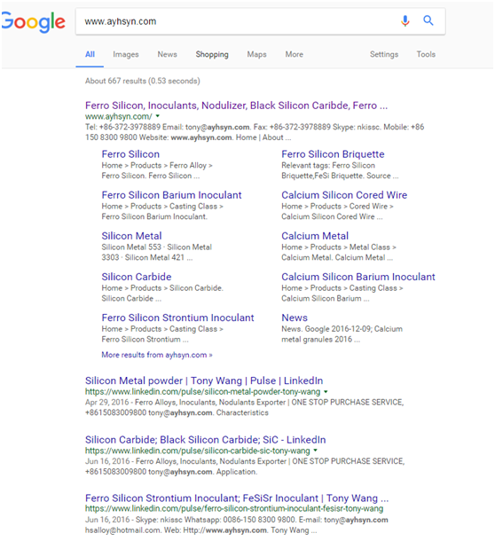Open the Calcium Silicon Cored Wire link
This screenshot has height=541, width=495.
click(x=344, y=195)
